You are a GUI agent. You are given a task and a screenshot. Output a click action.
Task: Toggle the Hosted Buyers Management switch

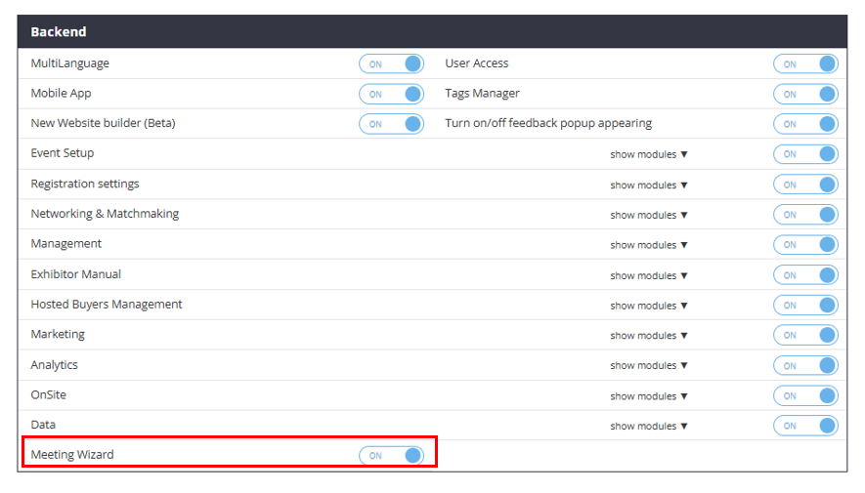(x=805, y=306)
